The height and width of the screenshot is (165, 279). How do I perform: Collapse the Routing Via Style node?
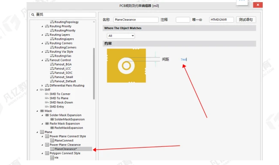coord(42,52)
